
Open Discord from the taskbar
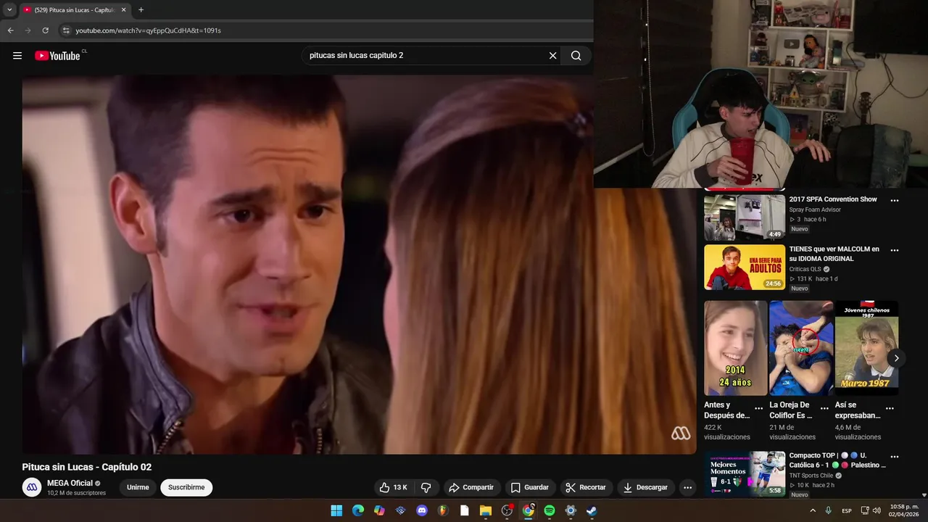422,510
